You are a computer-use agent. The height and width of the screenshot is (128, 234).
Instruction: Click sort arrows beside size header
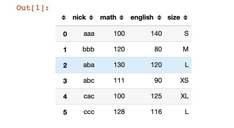coord(185,18)
